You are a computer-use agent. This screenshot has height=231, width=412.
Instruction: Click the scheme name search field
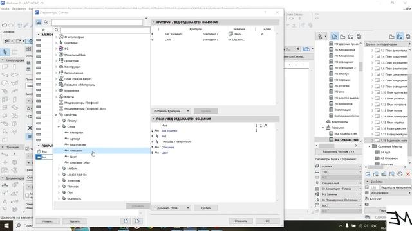[97, 22]
